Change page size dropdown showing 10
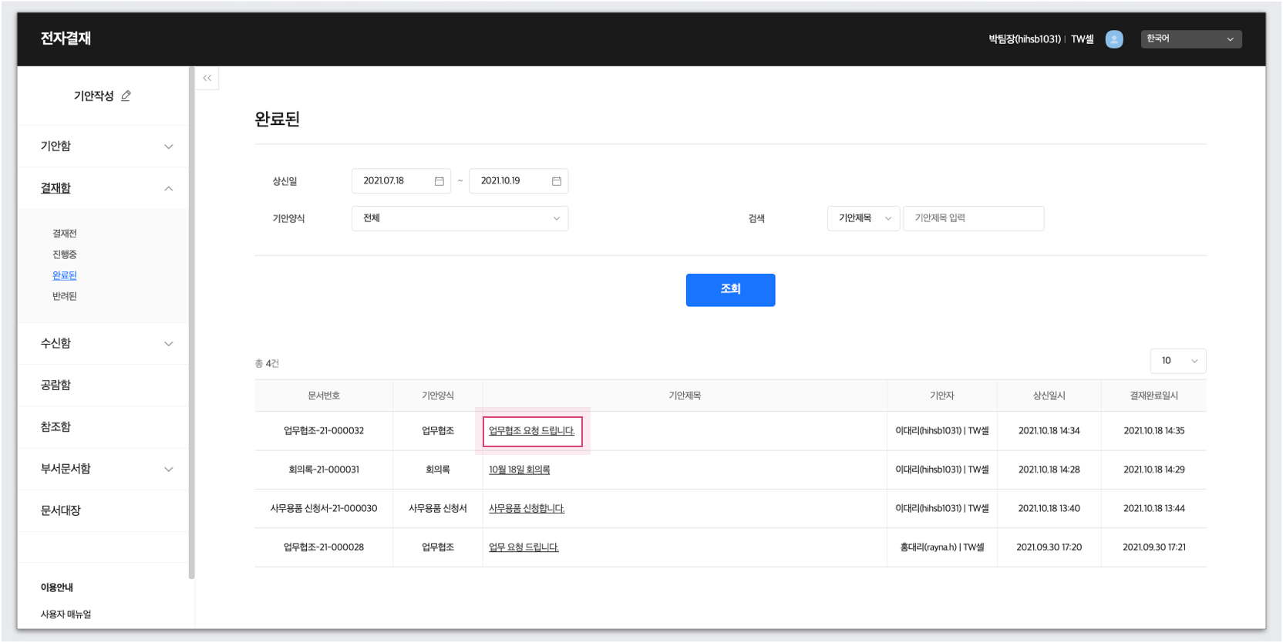Image resolution: width=1283 pixels, height=643 pixels. click(1177, 361)
